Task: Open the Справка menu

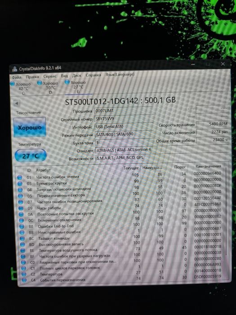Action: [94, 75]
